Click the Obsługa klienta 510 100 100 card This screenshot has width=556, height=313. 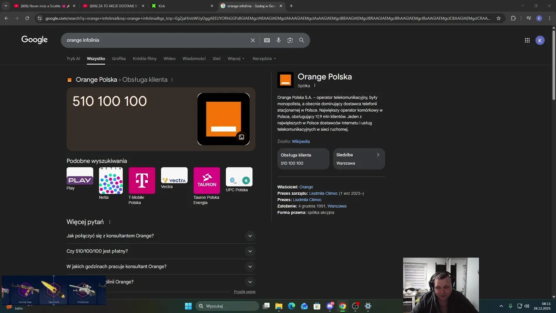(303, 159)
